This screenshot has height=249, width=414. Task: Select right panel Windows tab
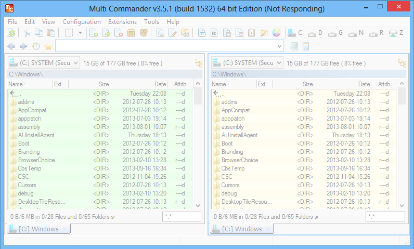pyautogui.click(x=242, y=229)
